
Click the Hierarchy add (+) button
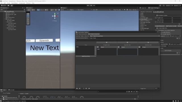point(1,10)
